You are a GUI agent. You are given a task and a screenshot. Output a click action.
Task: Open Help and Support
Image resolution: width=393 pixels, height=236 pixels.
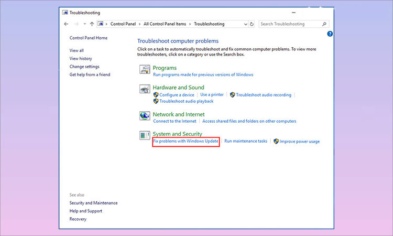[x=86, y=211]
